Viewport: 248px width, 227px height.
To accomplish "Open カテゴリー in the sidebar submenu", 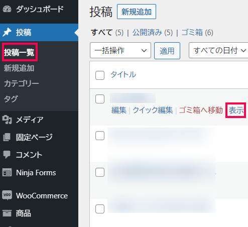I will 22,83.
